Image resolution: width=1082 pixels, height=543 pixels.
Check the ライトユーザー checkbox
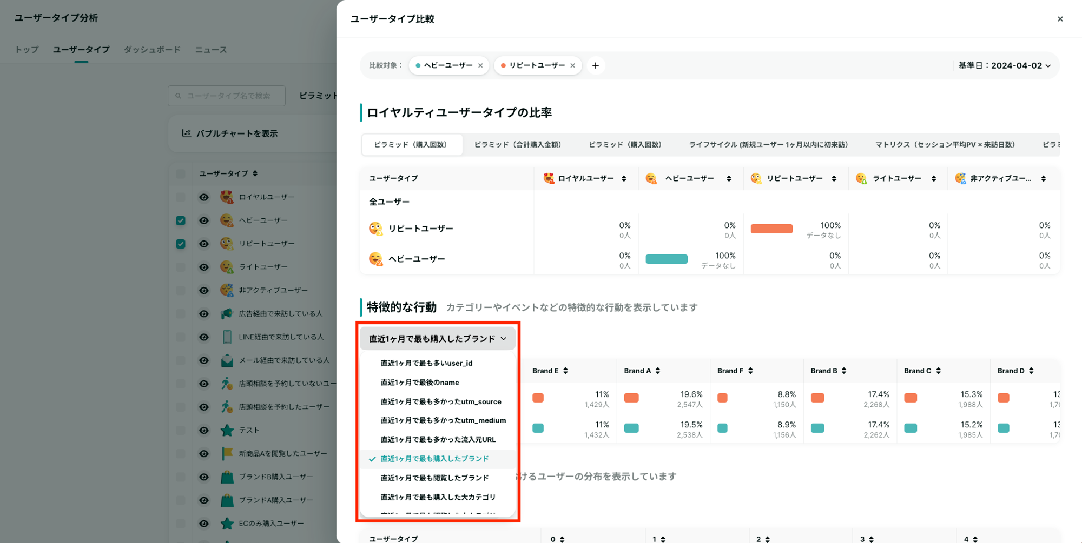click(x=181, y=267)
